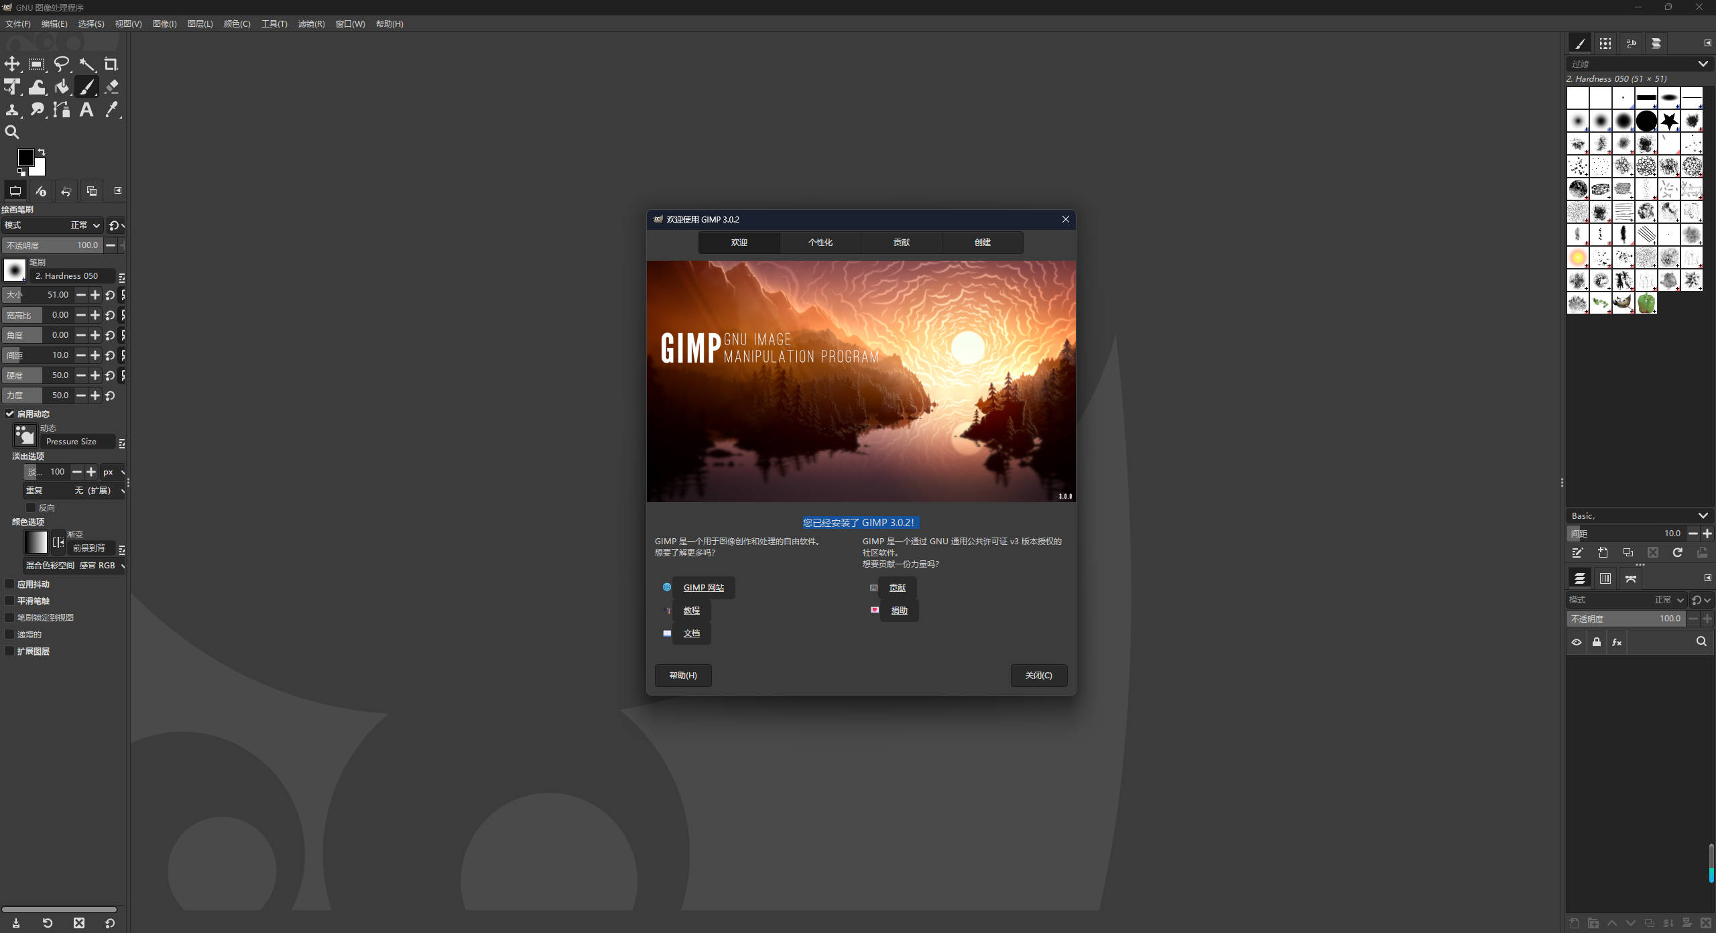The height and width of the screenshot is (933, 1716).
Task: Select the Clone stamp tool
Action: (12, 110)
